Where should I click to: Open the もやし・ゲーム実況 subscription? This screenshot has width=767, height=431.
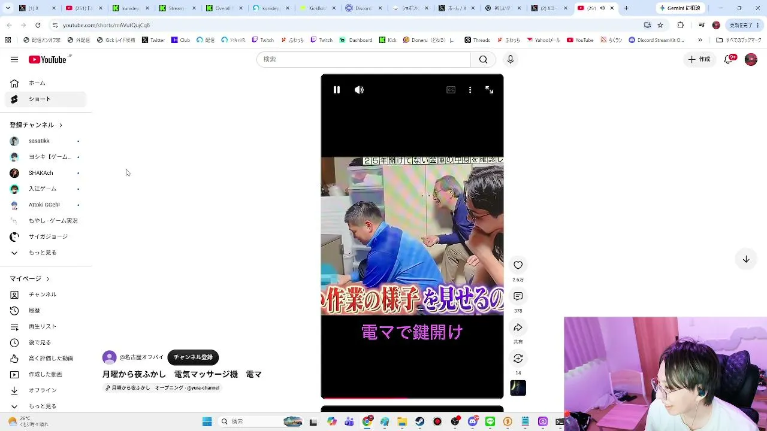click(x=46, y=221)
